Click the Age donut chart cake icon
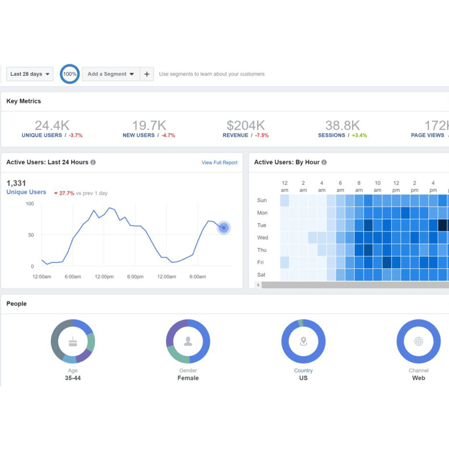The image size is (449, 449). click(x=73, y=341)
